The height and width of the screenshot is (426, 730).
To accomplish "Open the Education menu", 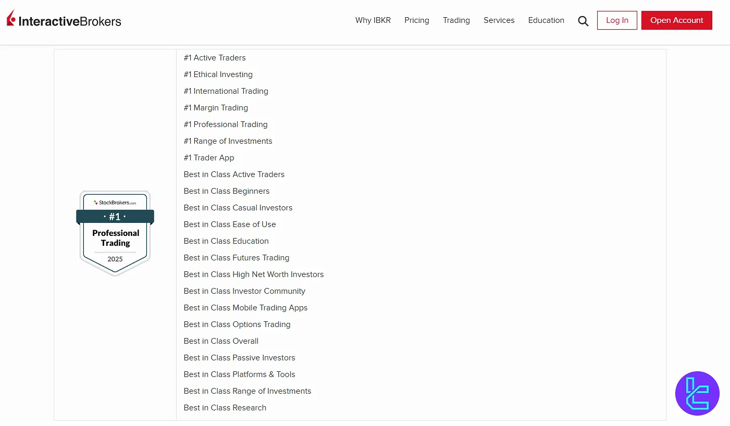I will coord(546,20).
